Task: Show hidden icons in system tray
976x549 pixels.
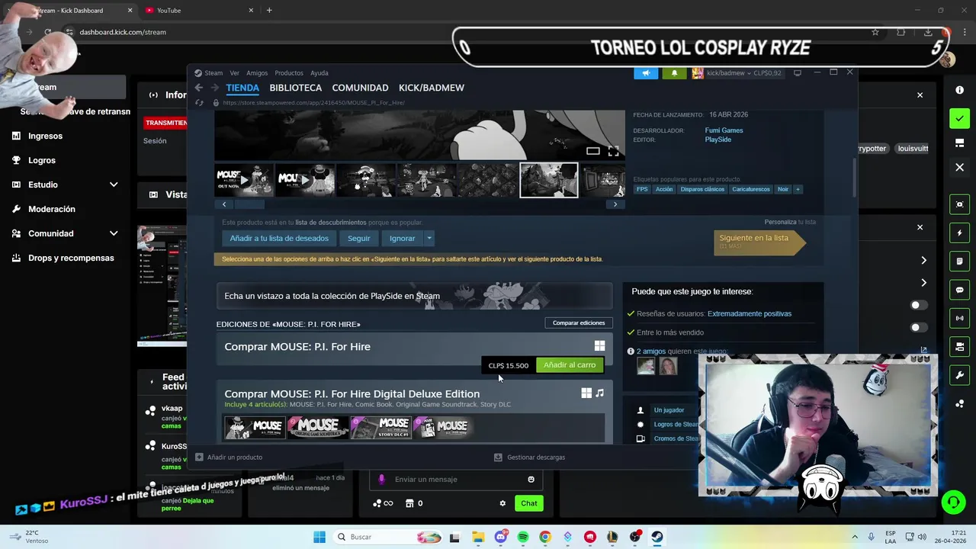Action: pos(855,537)
